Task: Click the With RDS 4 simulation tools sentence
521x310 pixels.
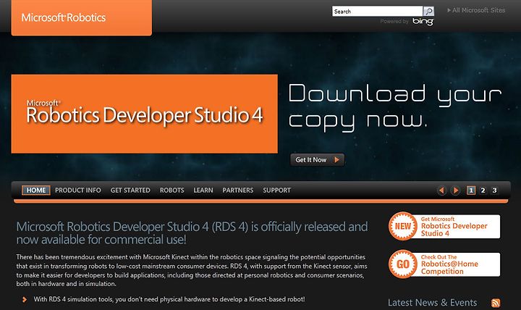Action: tap(169, 299)
